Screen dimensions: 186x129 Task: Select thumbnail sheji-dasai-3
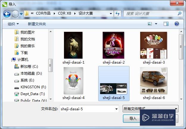[154, 45]
